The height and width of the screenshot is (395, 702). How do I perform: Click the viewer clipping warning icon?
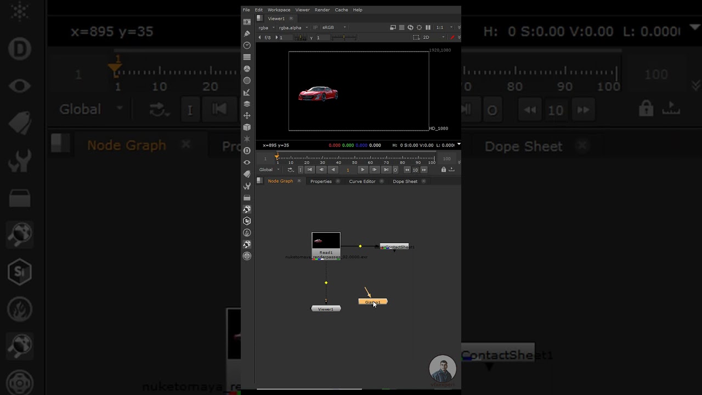(x=393, y=27)
